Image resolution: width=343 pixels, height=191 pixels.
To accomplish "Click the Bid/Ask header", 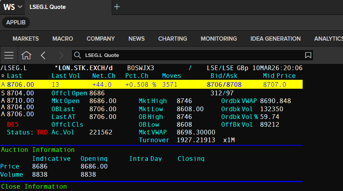I will click(x=224, y=76).
